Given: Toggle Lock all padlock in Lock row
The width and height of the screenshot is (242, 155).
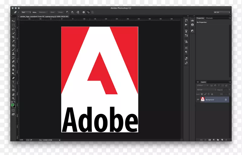Looking at the screenshot, I should coord(212,94).
